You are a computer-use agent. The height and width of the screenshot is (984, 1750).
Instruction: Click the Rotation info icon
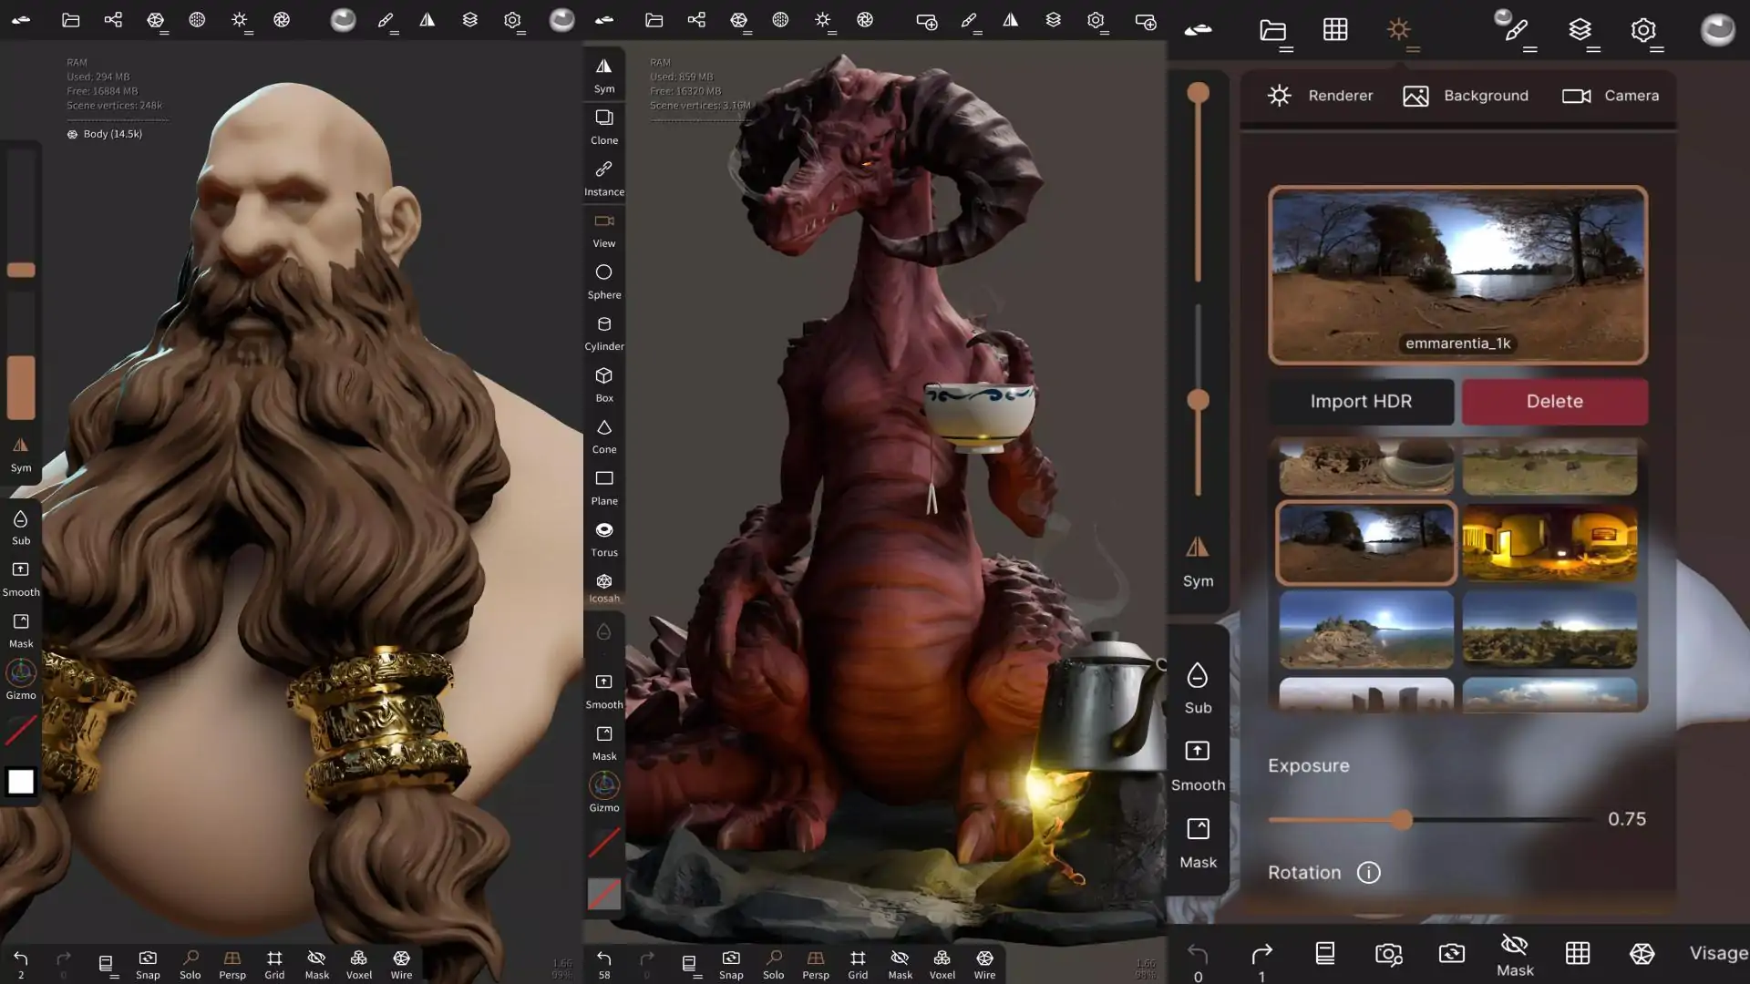tap(1368, 873)
